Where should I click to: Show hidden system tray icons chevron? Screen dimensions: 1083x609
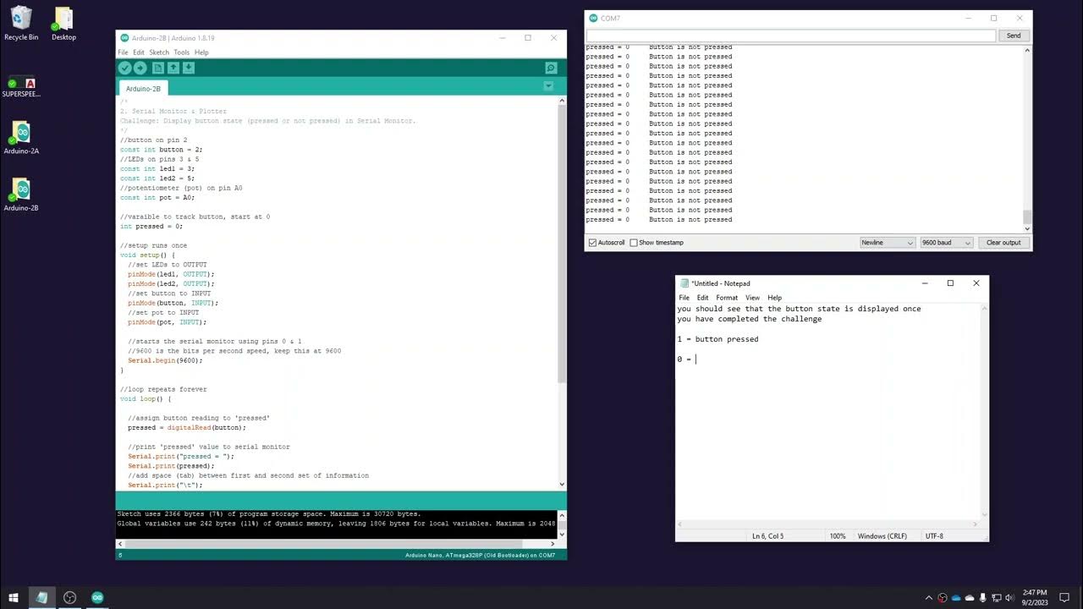(929, 598)
